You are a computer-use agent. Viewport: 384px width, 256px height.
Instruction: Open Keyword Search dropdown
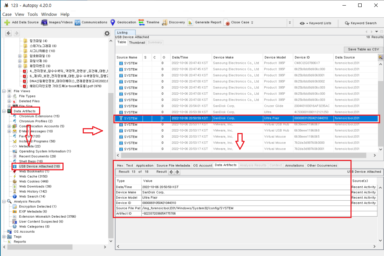coord(361,23)
